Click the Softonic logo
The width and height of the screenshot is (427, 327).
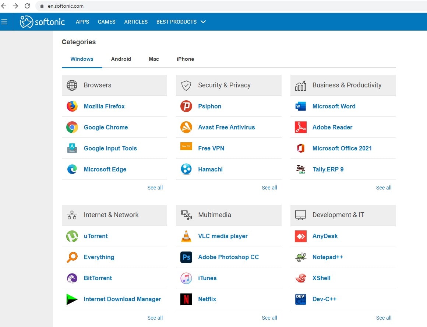(x=42, y=21)
